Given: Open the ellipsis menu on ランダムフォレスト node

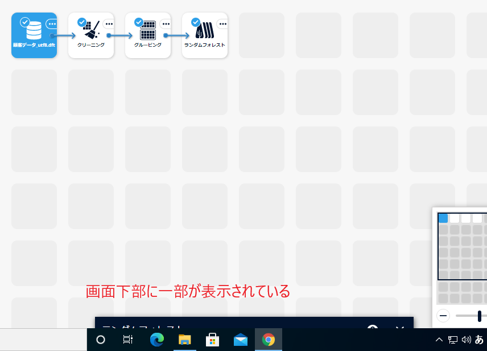Looking at the screenshot, I should pyautogui.click(x=222, y=24).
